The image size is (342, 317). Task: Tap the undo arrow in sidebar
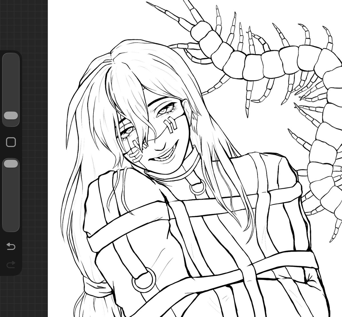pyautogui.click(x=11, y=246)
